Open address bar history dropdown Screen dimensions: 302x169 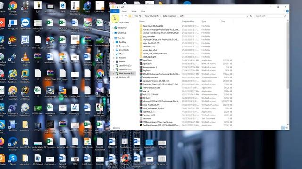point(247,16)
